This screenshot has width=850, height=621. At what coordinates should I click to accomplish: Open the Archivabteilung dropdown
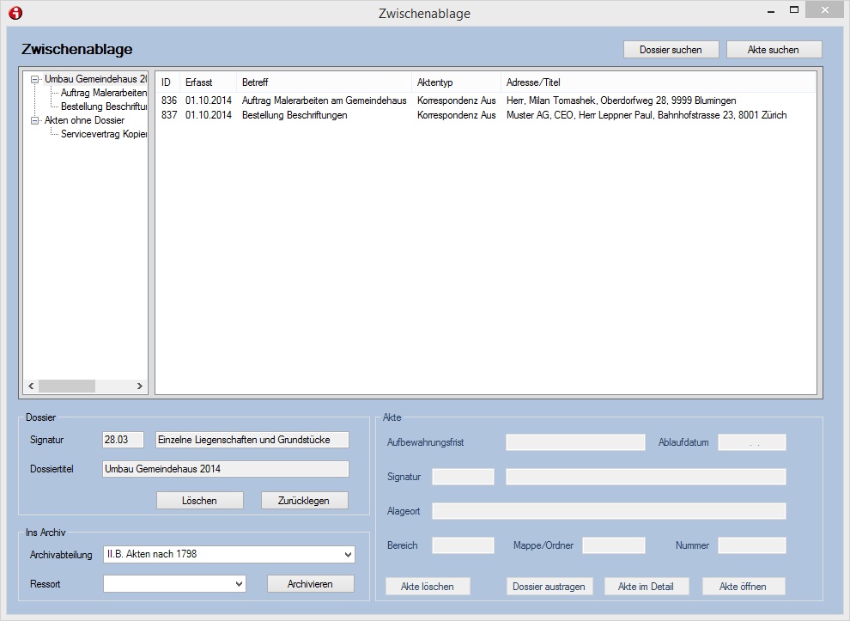pos(347,555)
